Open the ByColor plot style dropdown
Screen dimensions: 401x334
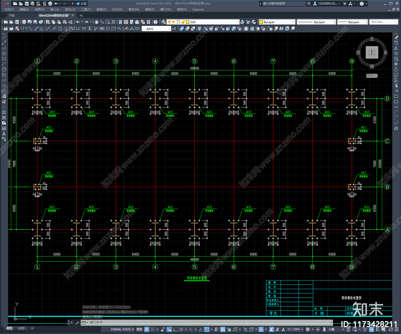coord(384,22)
